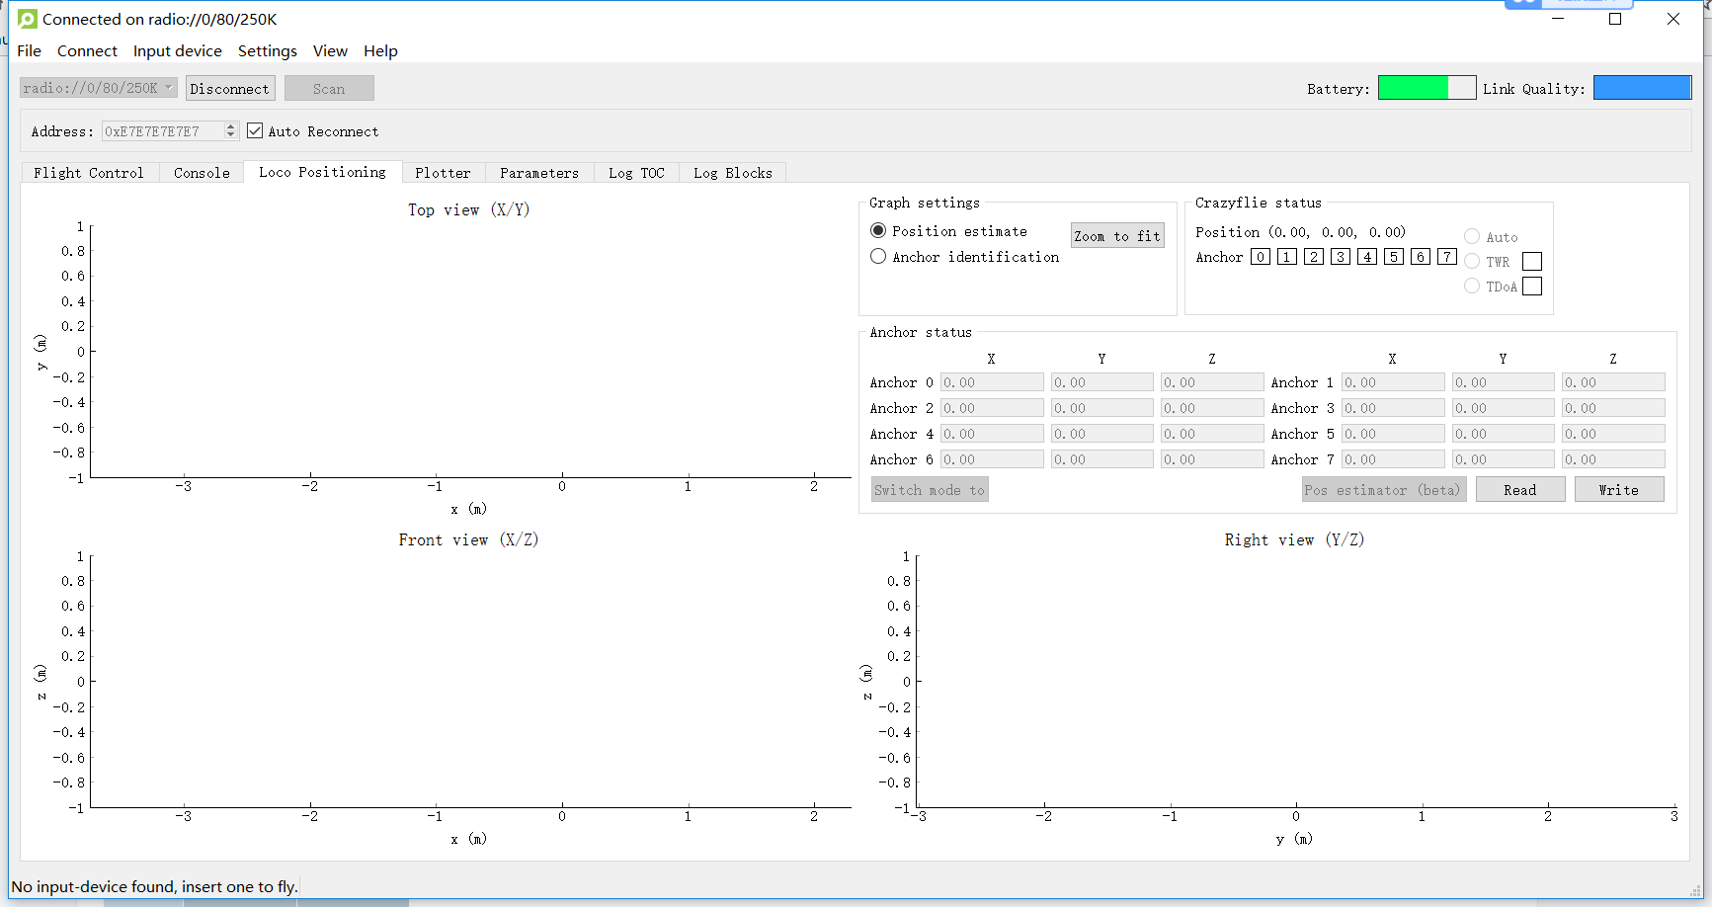Click the Write button in Anchor status
The image size is (1712, 907).
tap(1618, 490)
